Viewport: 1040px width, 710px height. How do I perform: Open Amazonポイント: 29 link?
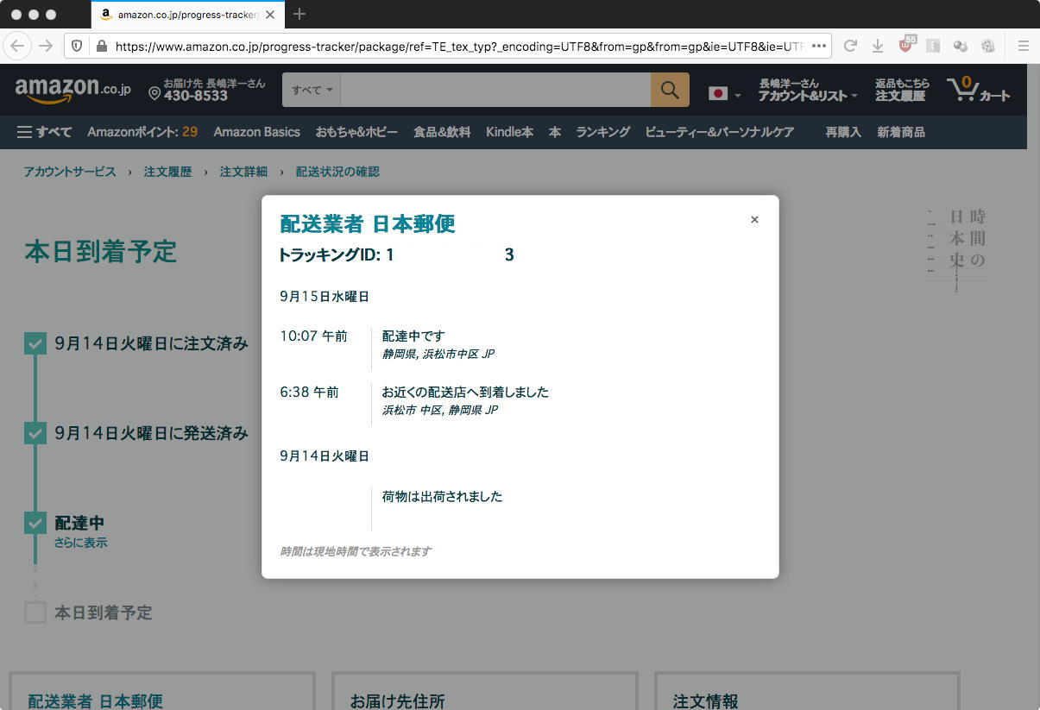pos(142,132)
